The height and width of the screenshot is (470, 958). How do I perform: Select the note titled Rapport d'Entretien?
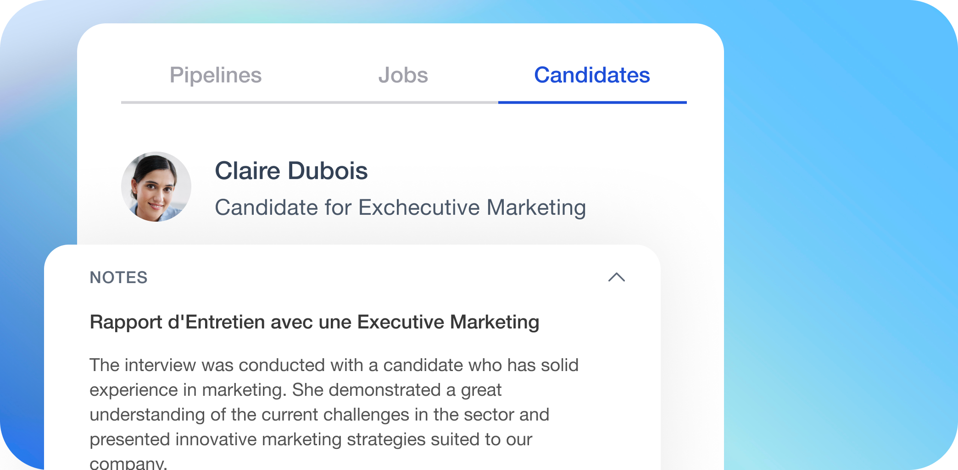[x=314, y=322]
